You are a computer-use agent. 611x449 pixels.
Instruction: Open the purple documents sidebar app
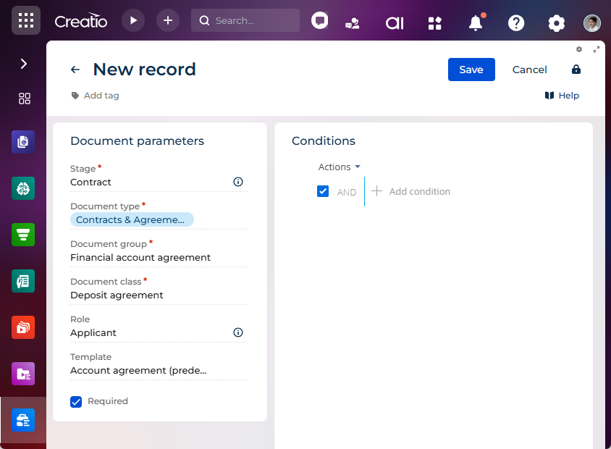pos(23,142)
